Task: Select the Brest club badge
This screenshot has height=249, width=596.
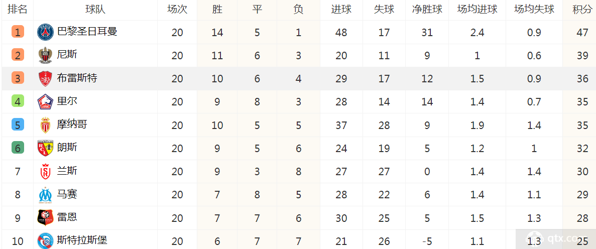Action: point(46,79)
